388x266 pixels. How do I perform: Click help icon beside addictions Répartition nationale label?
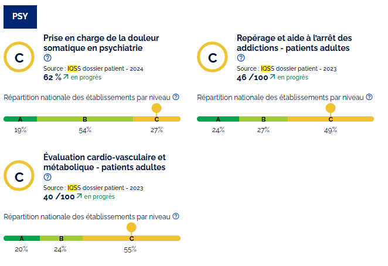pos(369,97)
